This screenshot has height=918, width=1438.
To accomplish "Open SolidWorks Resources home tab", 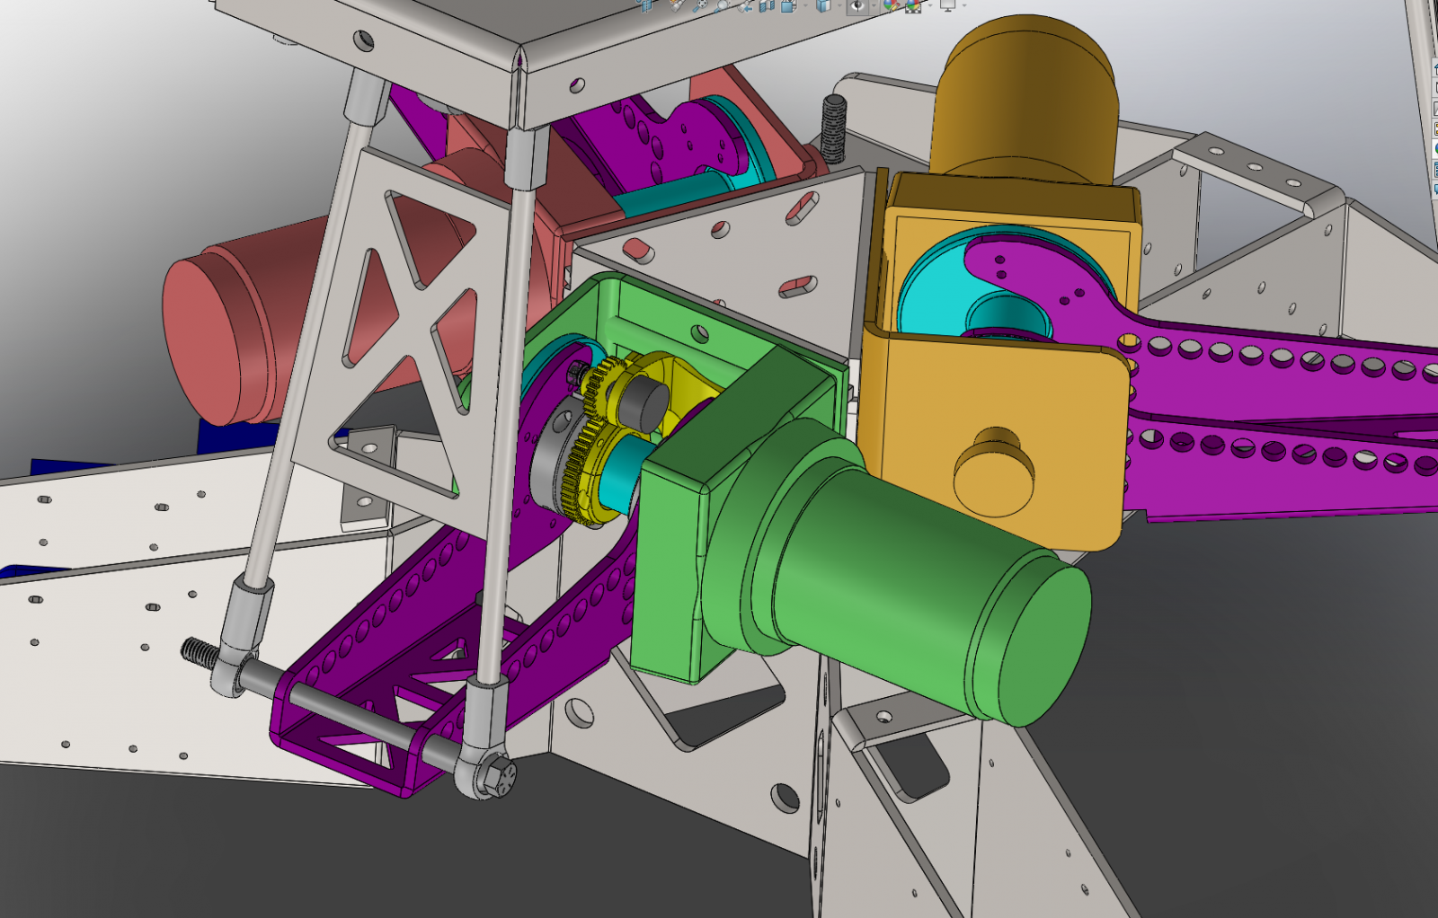I will pos(1434,68).
